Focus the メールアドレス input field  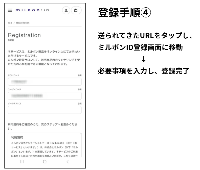click(x=45, y=110)
